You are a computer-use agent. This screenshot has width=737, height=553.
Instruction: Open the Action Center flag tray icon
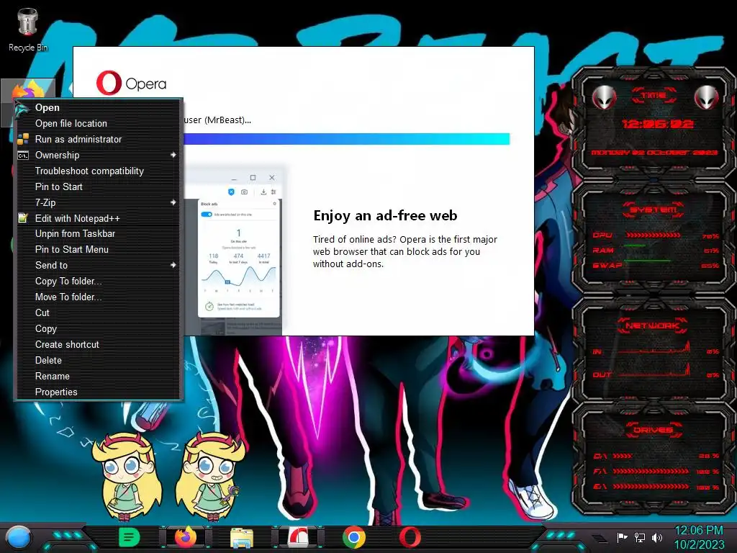coord(623,537)
